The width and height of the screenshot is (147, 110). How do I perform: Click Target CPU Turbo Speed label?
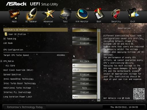tap(16, 55)
